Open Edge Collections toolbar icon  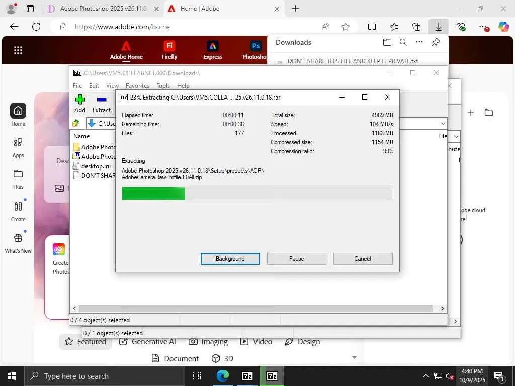pos(416,27)
